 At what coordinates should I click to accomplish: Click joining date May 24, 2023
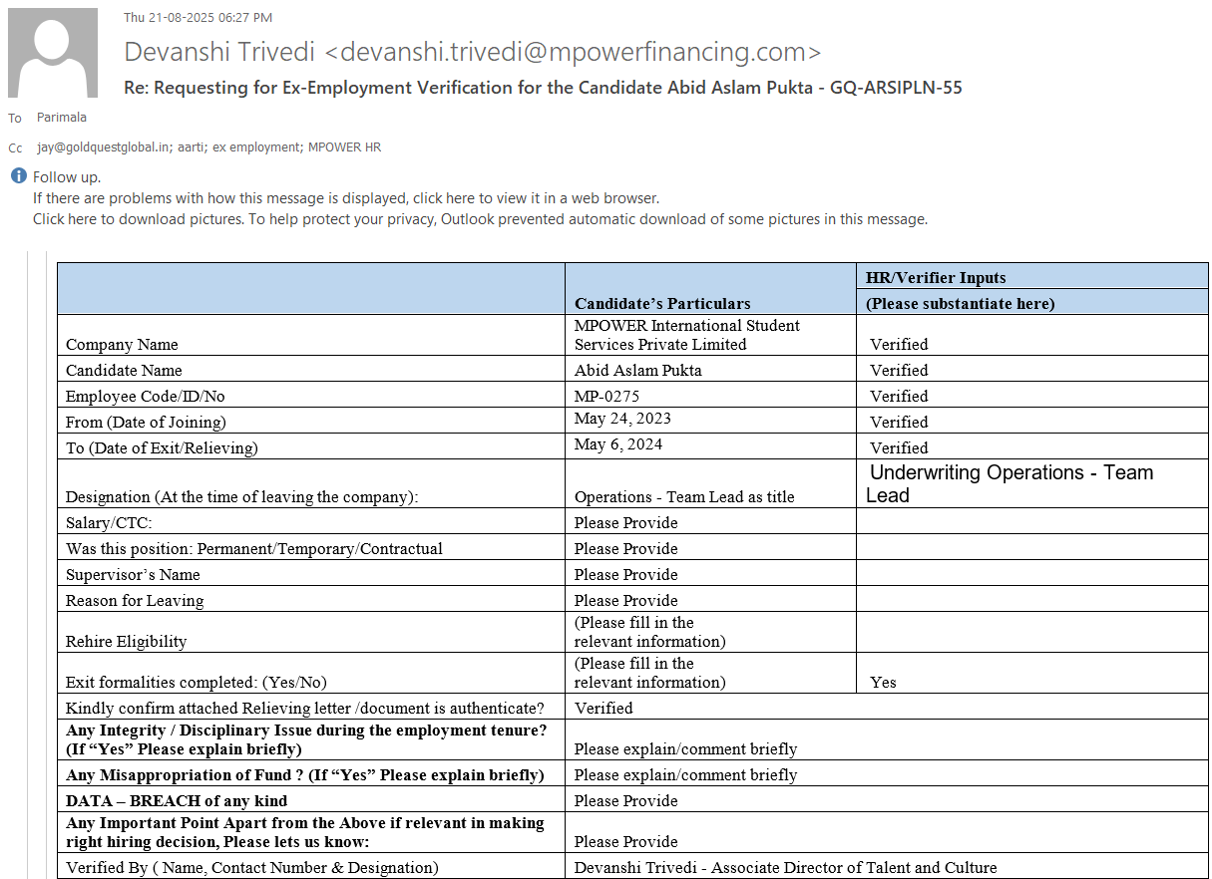[622, 418]
